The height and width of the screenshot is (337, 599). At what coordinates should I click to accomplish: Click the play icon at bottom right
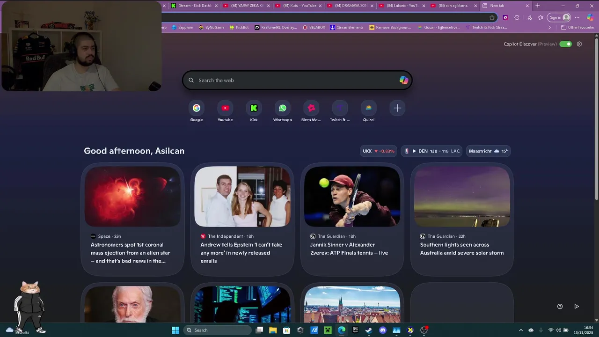point(577,307)
